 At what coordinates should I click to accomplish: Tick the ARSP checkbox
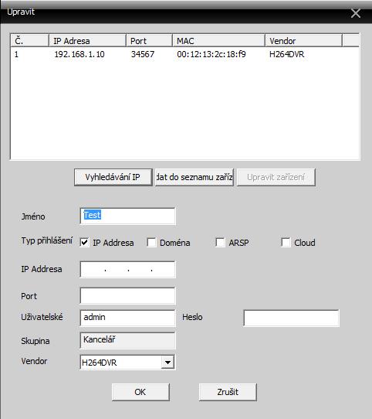220,243
